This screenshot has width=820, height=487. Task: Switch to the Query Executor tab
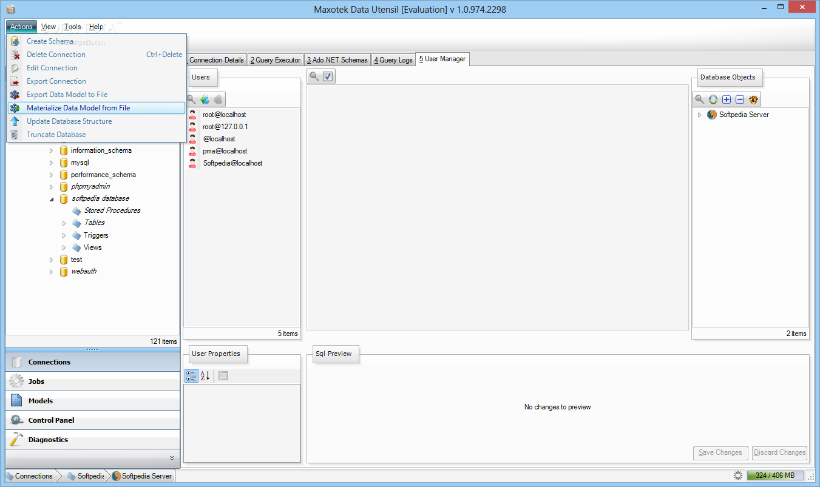(x=276, y=60)
